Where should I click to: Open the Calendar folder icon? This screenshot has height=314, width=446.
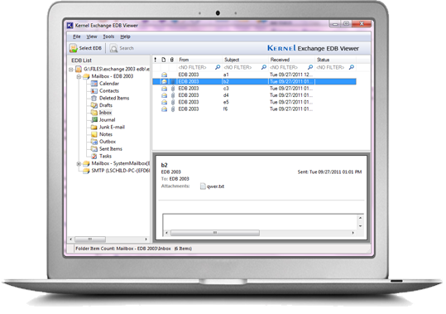(94, 84)
